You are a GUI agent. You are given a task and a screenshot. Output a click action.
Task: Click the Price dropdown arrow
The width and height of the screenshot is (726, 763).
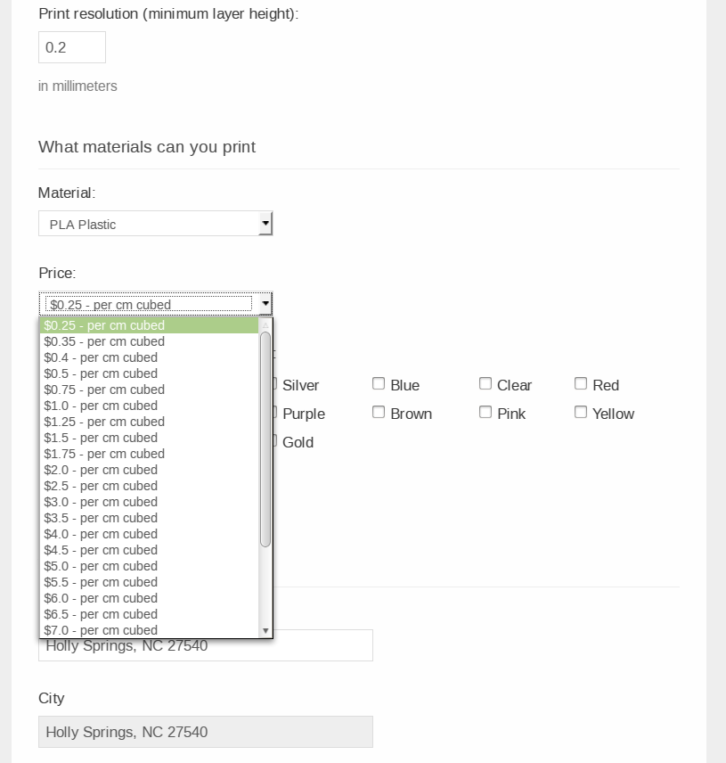pos(265,304)
